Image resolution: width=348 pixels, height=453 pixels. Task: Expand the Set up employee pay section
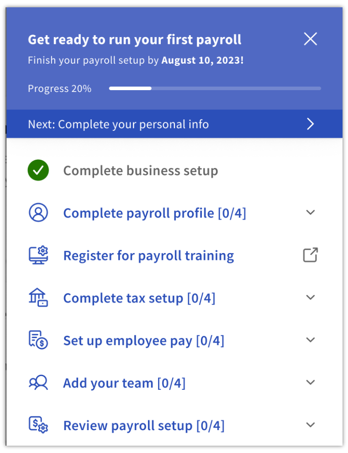click(310, 340)
